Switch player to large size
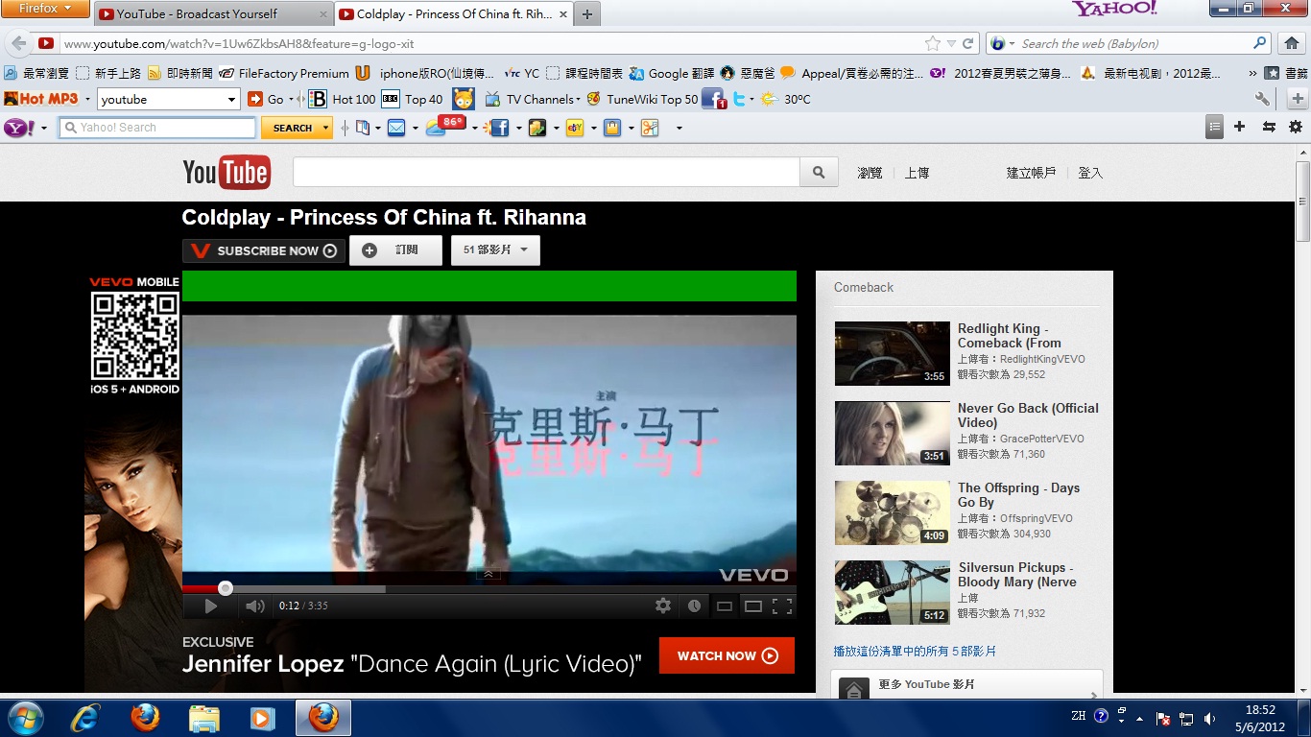This screenshot has height=737, width=1311. point(753,606)
